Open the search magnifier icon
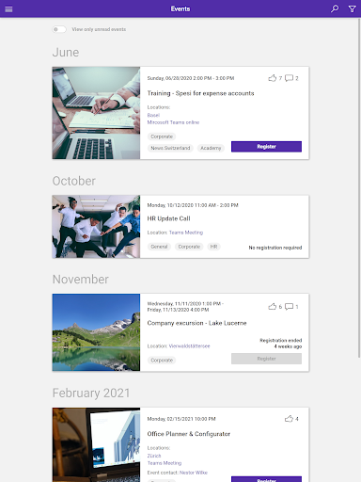The height and width of the screenshot is (482, 361). point(335,8)
